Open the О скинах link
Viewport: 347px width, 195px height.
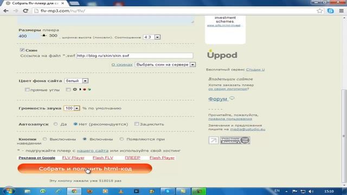pyautogui.click(x=122, y=64)
